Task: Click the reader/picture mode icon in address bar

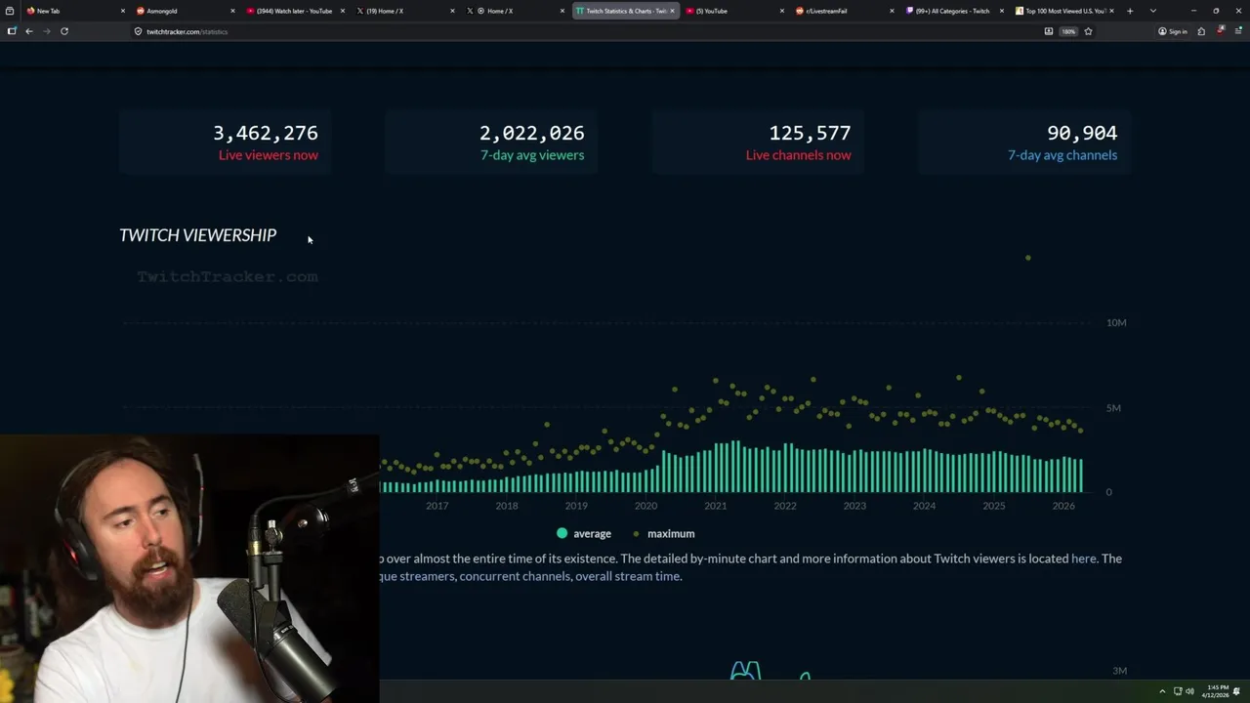Action: pos(1049,31)
